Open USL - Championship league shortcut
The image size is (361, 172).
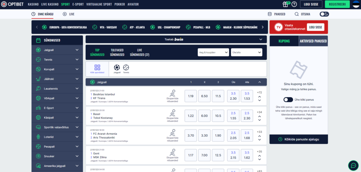pyautogui.click(x=165, y=27)
